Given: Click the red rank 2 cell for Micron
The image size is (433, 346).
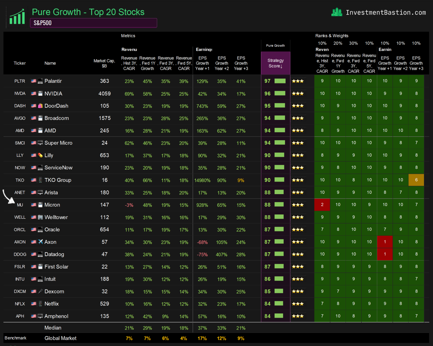Looking at the screenshot, I should [322, 204].
